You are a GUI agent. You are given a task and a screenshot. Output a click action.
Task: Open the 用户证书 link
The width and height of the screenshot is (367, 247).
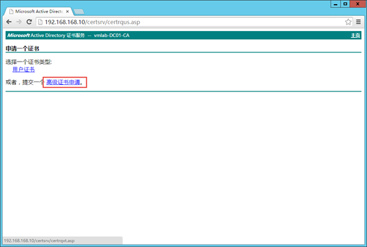[24, 70]
